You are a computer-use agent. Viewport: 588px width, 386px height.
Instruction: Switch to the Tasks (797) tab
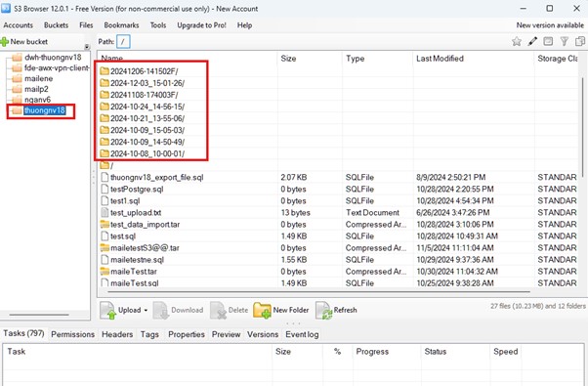point(24,333)
